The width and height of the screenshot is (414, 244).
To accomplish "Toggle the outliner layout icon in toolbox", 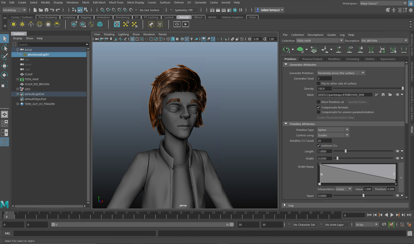I will coord(5,142).
